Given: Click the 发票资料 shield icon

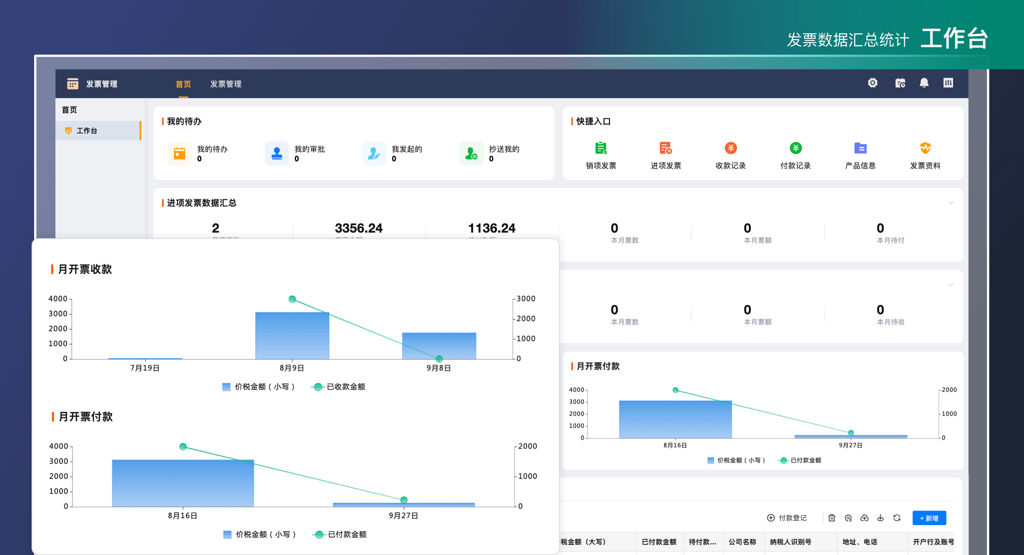Looking at the screenshot, I should 925,148.
